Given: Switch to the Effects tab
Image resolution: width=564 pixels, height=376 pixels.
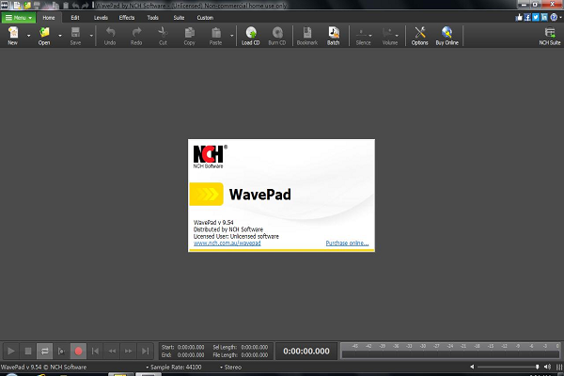Looking at the screenshot, I should point(127,17).
